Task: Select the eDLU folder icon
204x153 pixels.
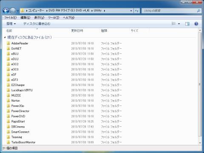Action: (x=8, y=59)
